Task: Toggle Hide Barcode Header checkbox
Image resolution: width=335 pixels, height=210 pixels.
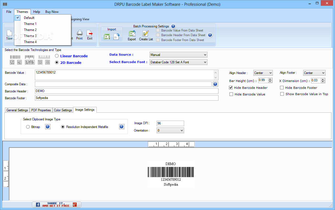Action: click(231, 88)
